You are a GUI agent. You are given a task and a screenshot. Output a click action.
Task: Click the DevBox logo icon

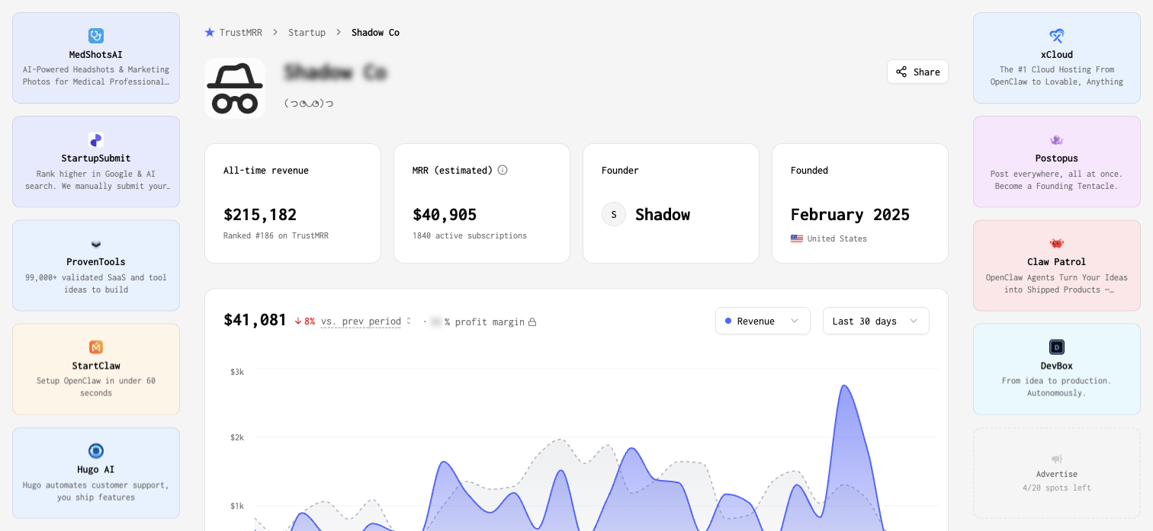[x=1057, y=347]
